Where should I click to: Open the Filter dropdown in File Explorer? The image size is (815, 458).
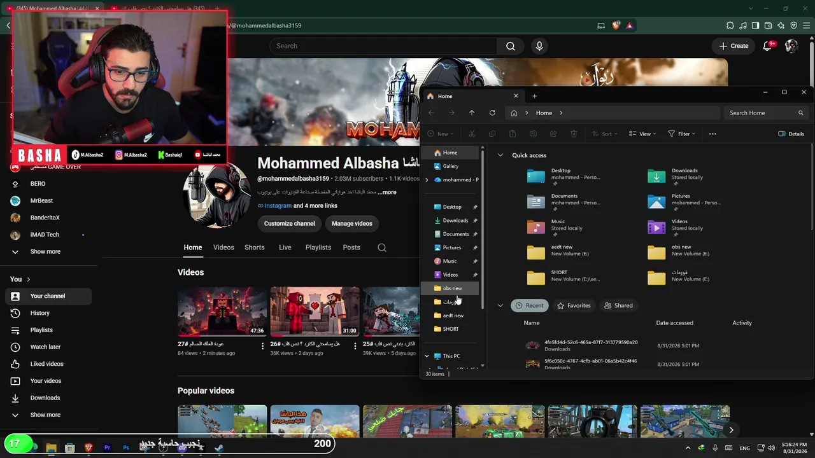[681, 134]
